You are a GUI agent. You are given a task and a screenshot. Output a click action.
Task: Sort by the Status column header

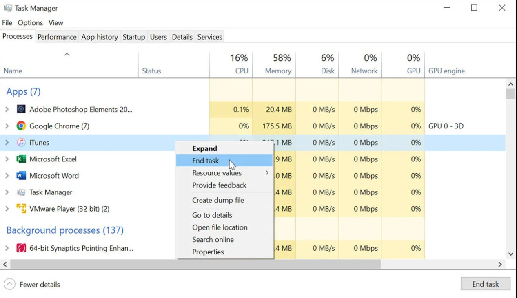(x=174, y=65)
